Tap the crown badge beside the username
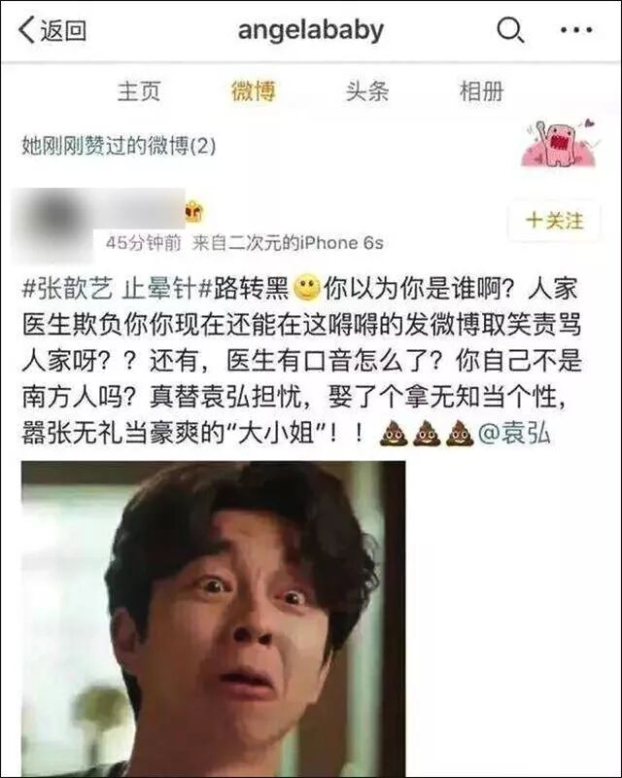The width and height of the screenshot is (622, 778). tap(195, 212)
